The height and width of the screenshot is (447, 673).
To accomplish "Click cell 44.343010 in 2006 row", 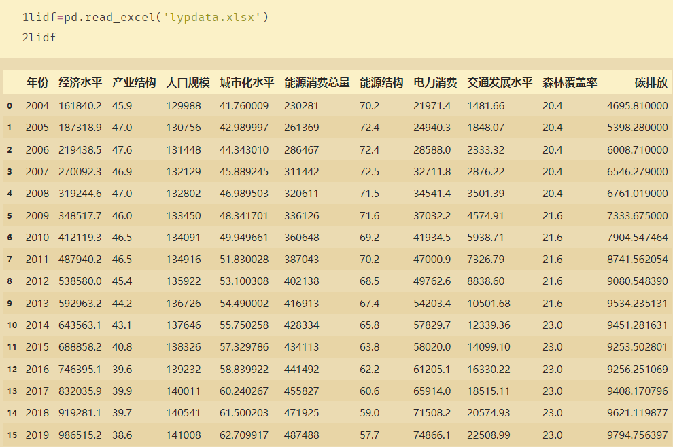I will tap(244, 150).
